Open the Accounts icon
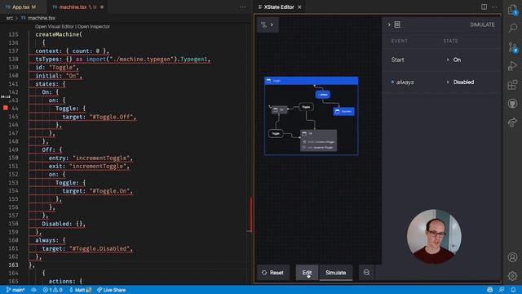The image size is (522, 294). tap(513, 257)
